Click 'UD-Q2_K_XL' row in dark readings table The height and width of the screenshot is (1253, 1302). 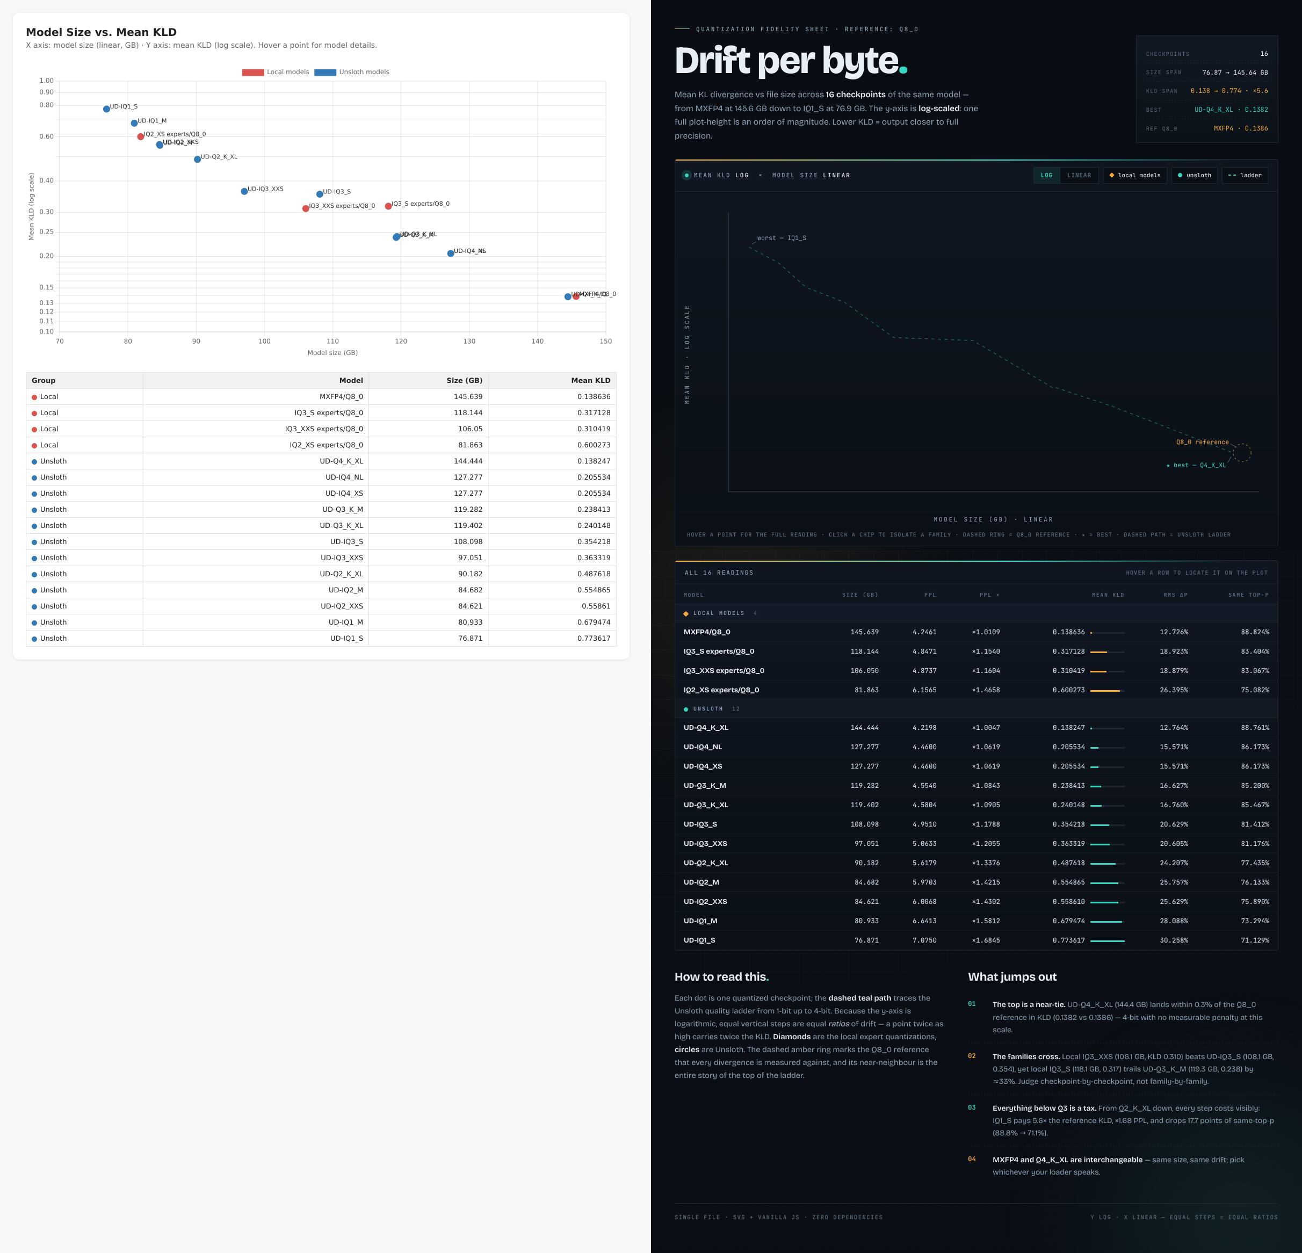(x=976, y=863)
